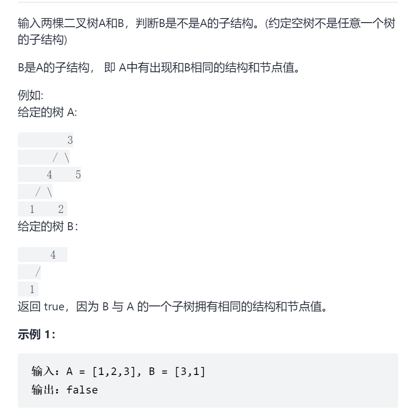Screen dimensions: 412x417
Task: Click the '示例 1:' heading
Action: click(x=36, y=334)
